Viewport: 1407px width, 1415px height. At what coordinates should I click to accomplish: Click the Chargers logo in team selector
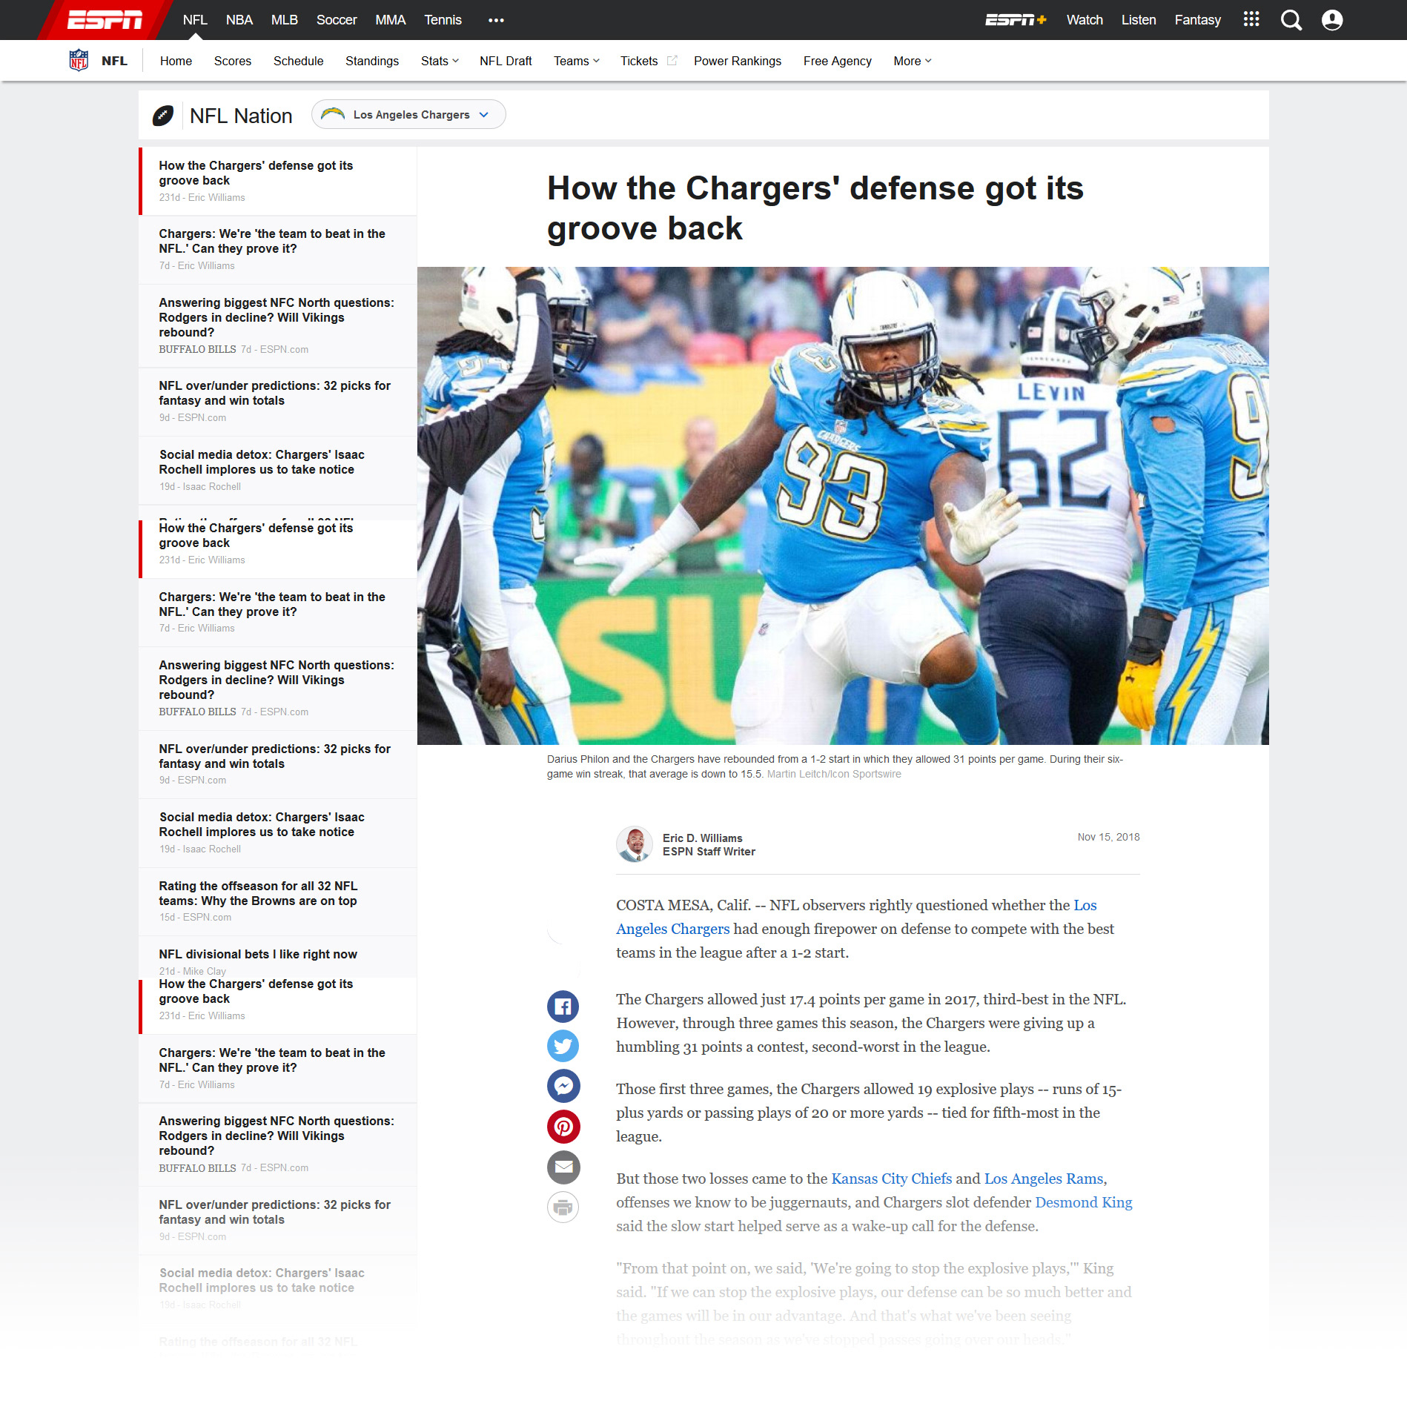coord(333,114)
